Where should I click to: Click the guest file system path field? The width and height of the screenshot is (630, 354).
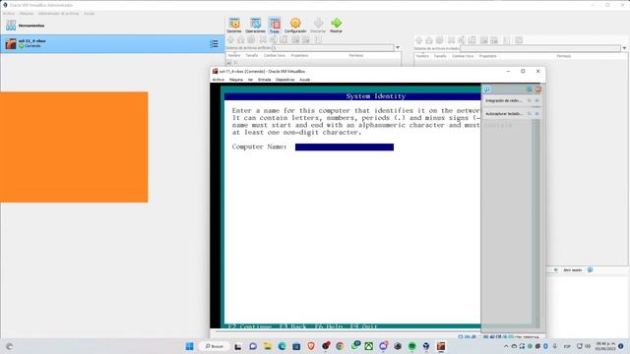point(540,48)
